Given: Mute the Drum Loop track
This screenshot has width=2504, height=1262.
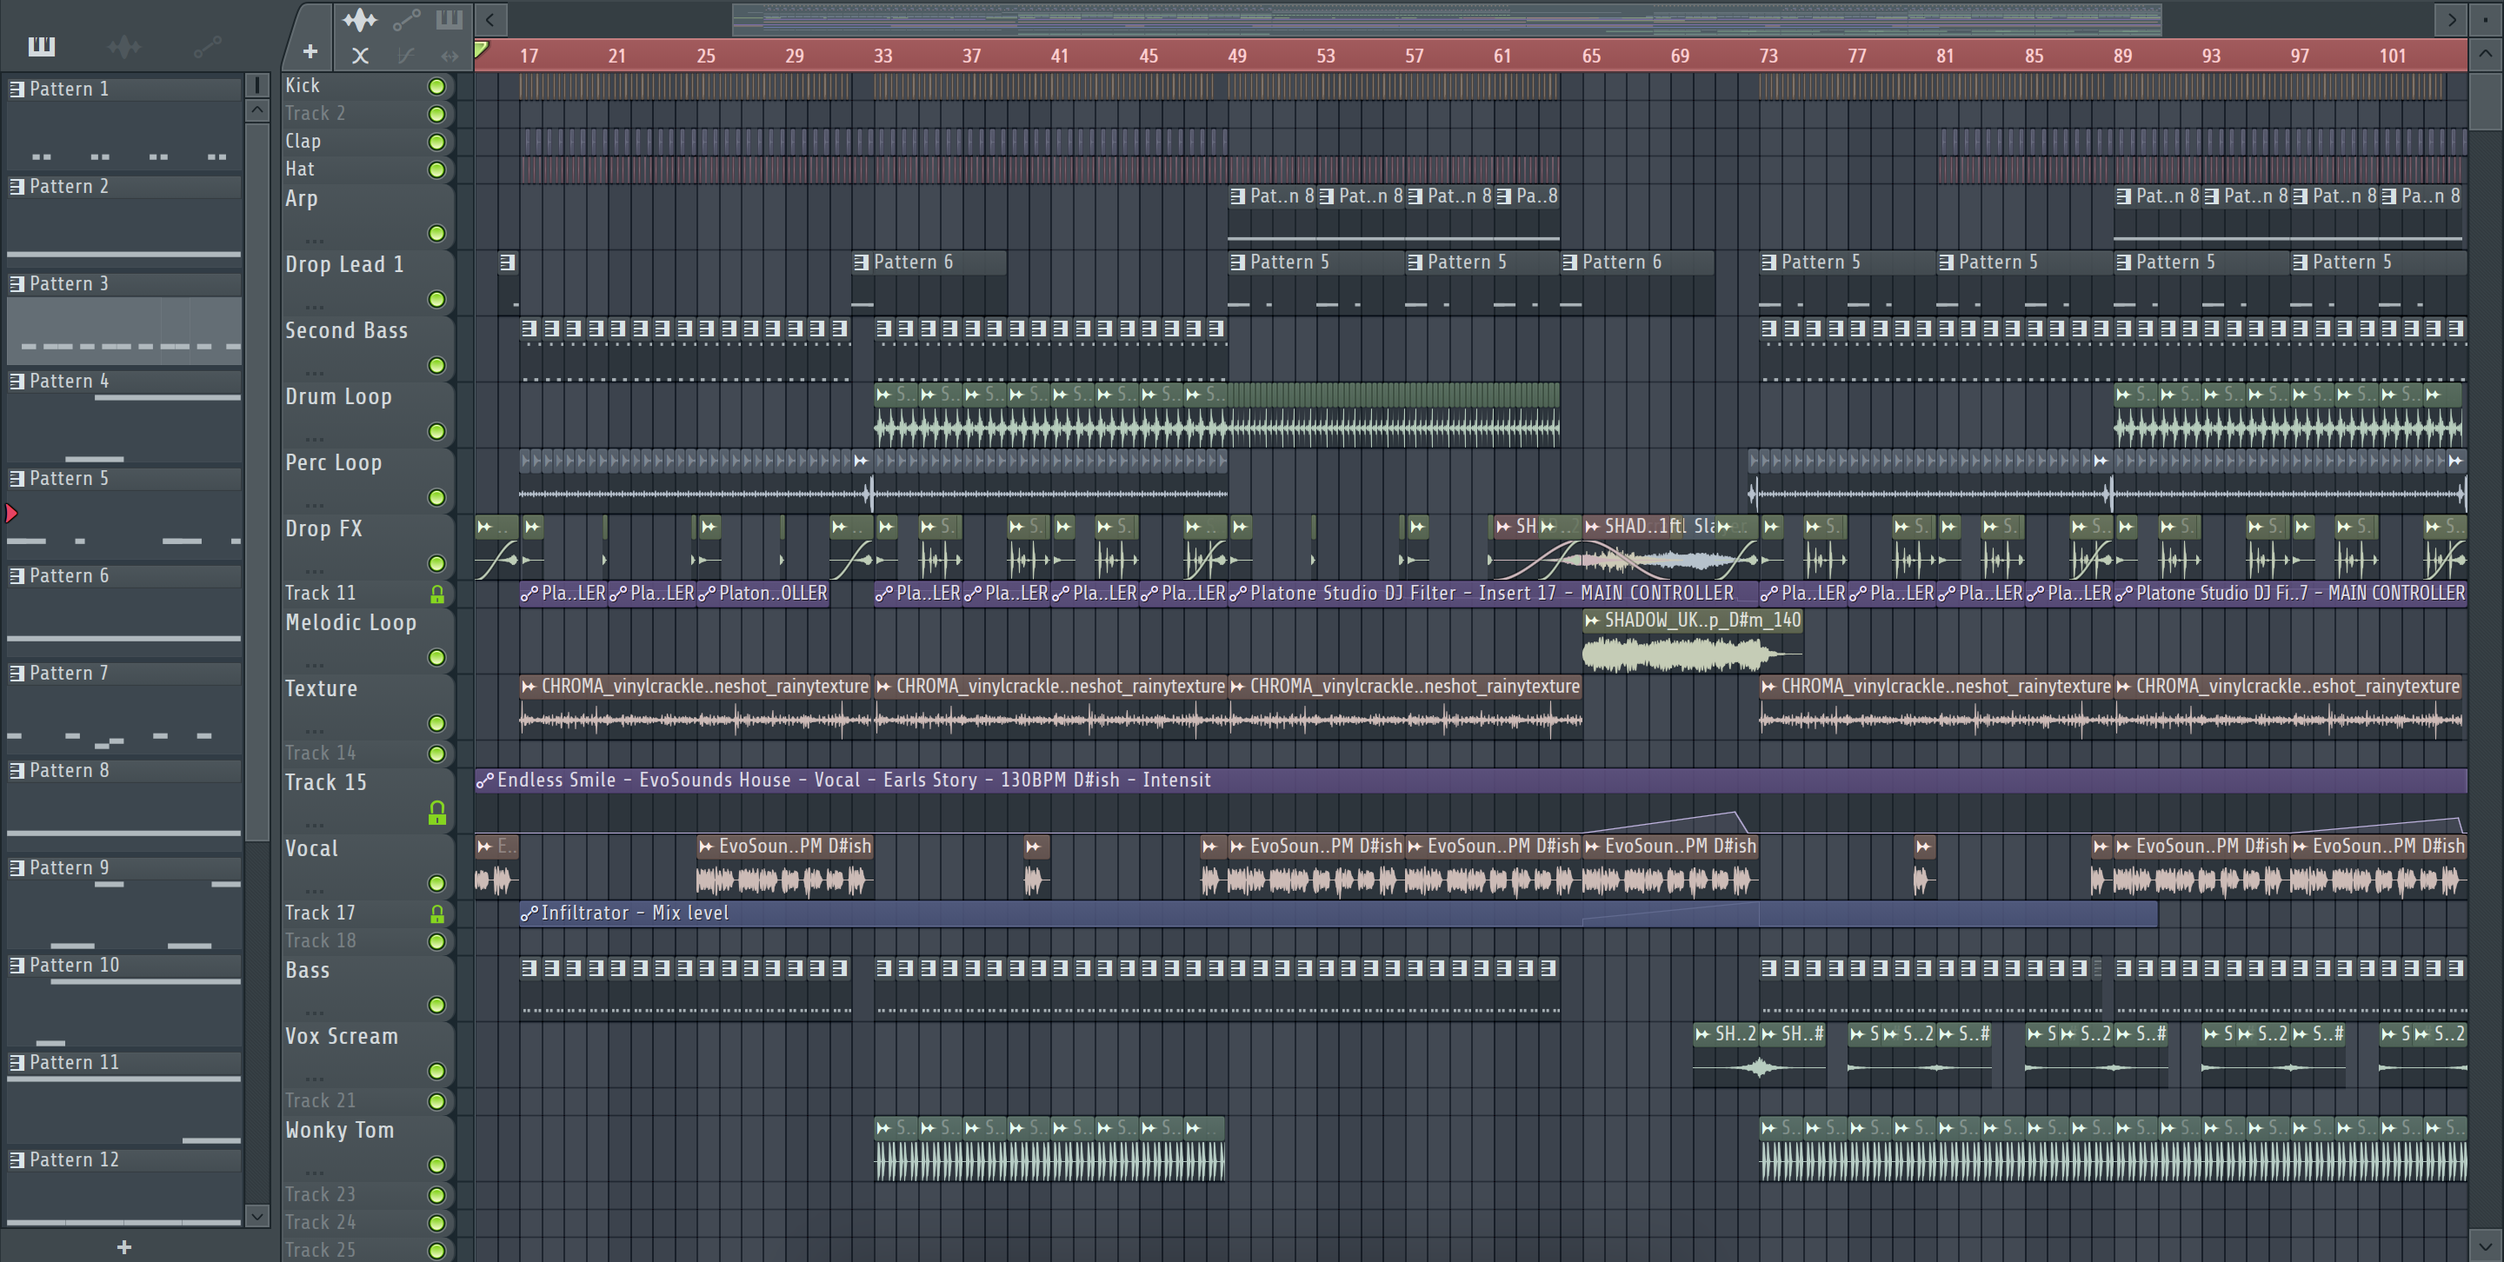Looking at the screenshot, I should point(436,431).
